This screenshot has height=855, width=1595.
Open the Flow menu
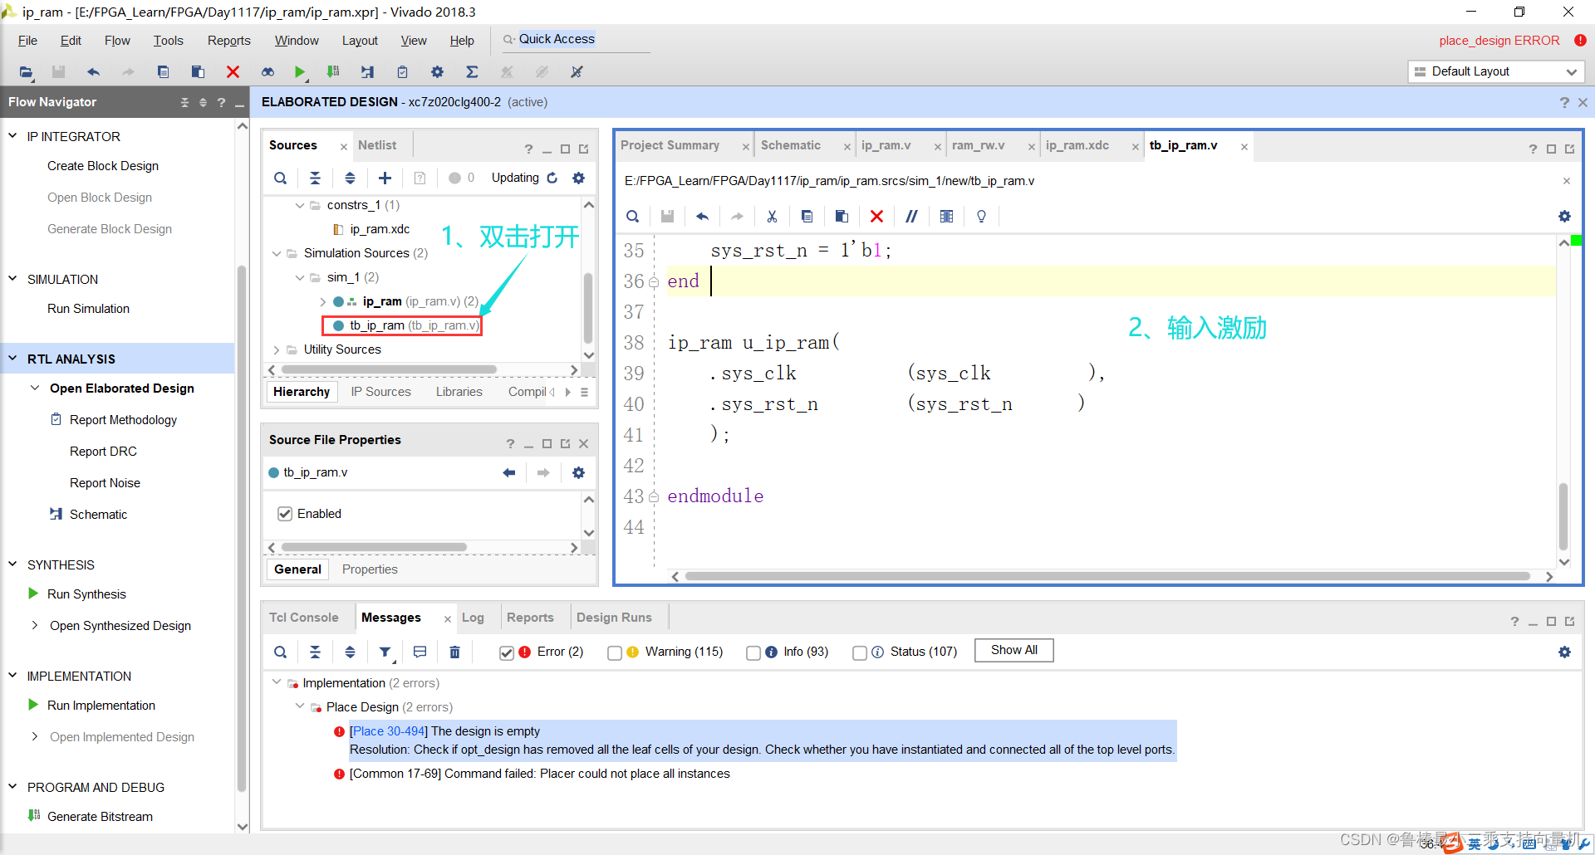point(117,41)
